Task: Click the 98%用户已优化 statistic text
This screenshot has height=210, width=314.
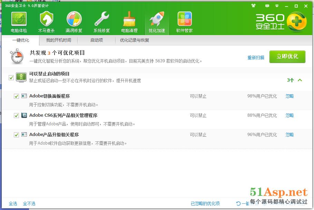Action: click(262, 96)
